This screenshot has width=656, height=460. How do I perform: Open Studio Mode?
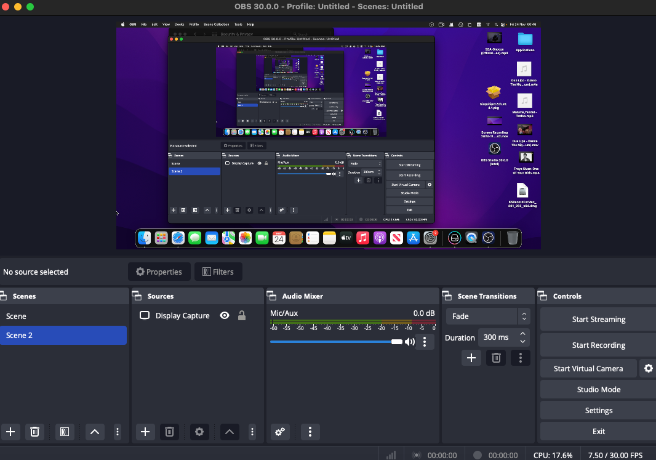[x=599, y=390]
